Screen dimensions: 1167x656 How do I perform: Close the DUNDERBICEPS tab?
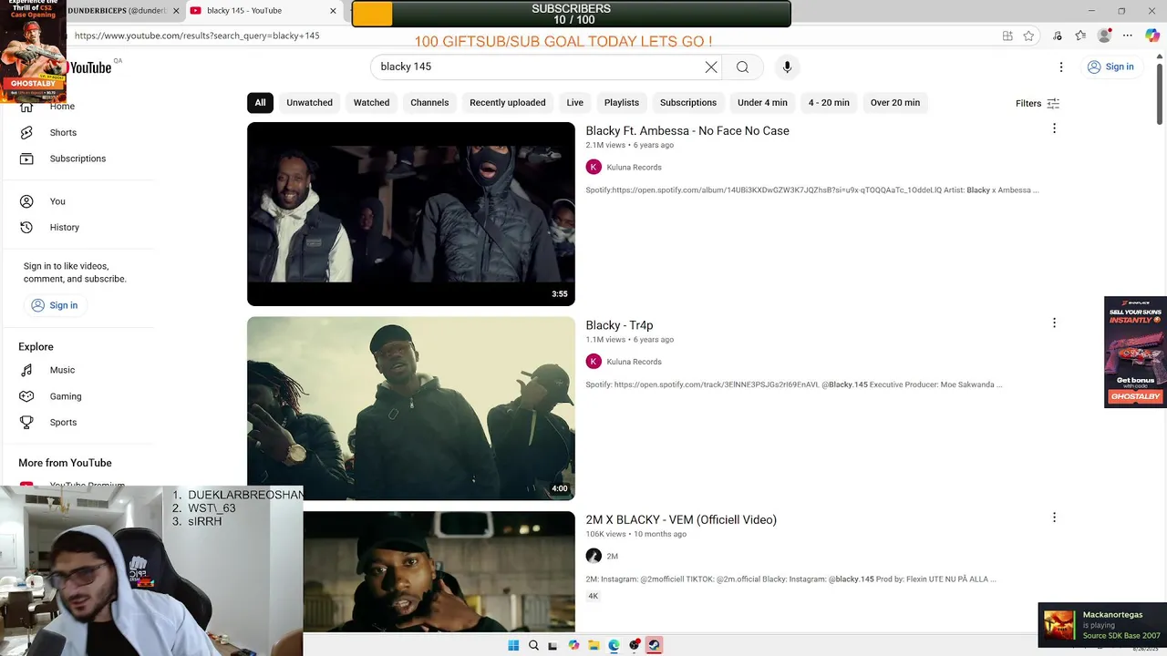pos(176,11)
